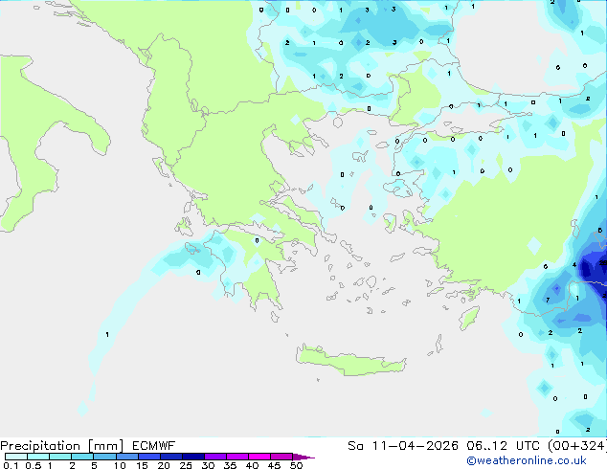Click the 25–30 mm dark blue legend swatch

[x=193, y=457]
